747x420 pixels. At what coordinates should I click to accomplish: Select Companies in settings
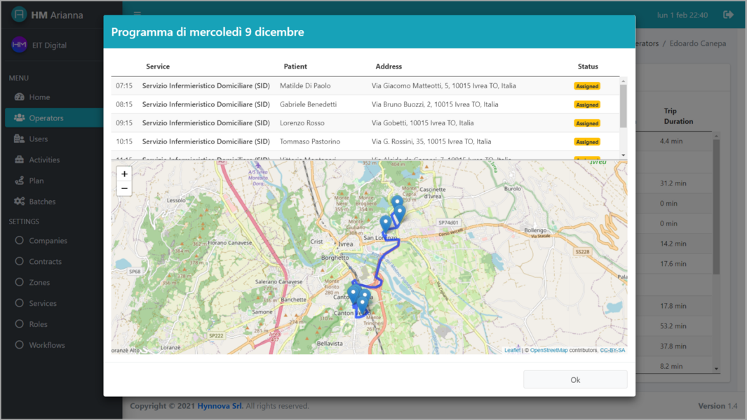pyautogui.click(x=48, y=241)
